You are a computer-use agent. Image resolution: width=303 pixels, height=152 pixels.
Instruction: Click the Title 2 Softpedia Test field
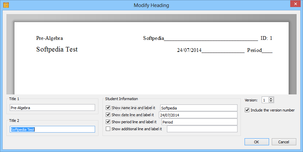52,129
